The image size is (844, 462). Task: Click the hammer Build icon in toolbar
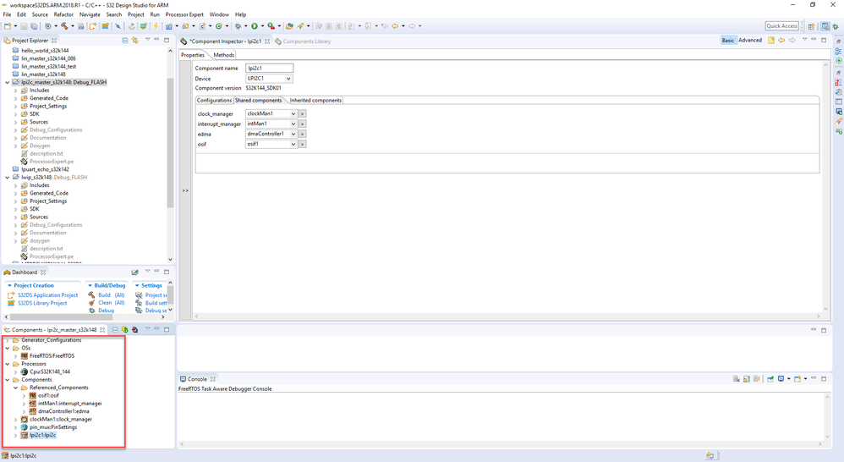[64, 26]
